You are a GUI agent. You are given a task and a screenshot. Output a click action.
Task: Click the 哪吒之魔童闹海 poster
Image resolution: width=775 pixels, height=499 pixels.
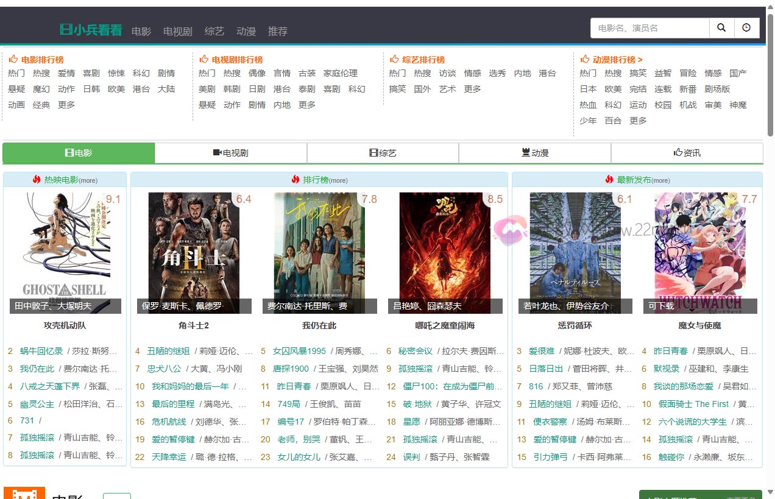tap(445, 253)
